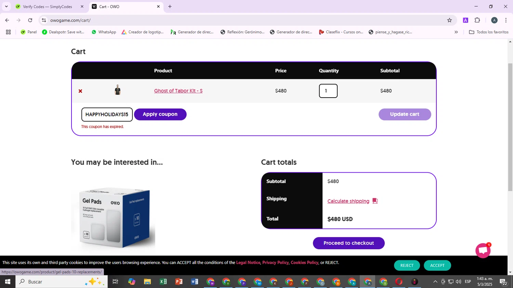Open the live chat bubble
Screen dimensions: 513x288
coord(483,251)
